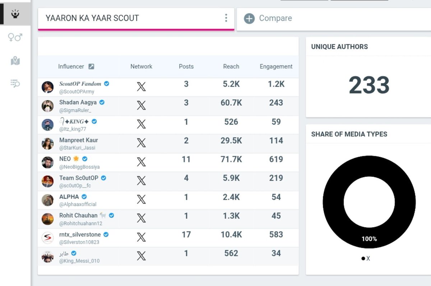Open the gender demographics sidebar icon
Image resolution: width=431 pixels, height=286 pixels.
15,37
